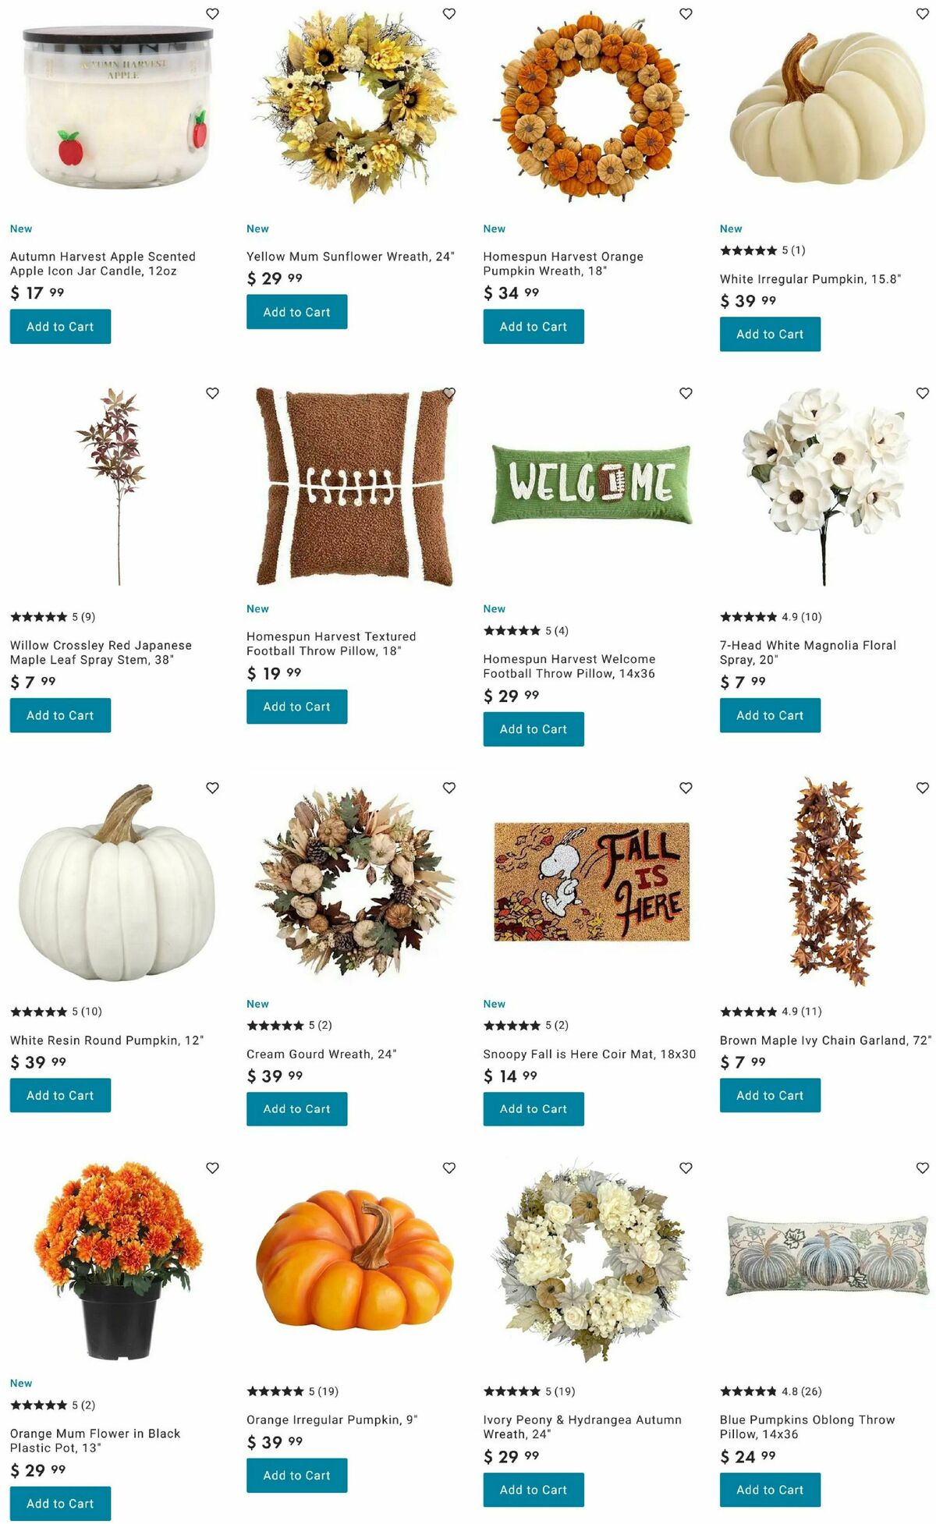Add Yellow Mum Sunflower Wreath to cart
Image resolution: width=936 pixels, height=1524 pixels.
tap(296, 312)
